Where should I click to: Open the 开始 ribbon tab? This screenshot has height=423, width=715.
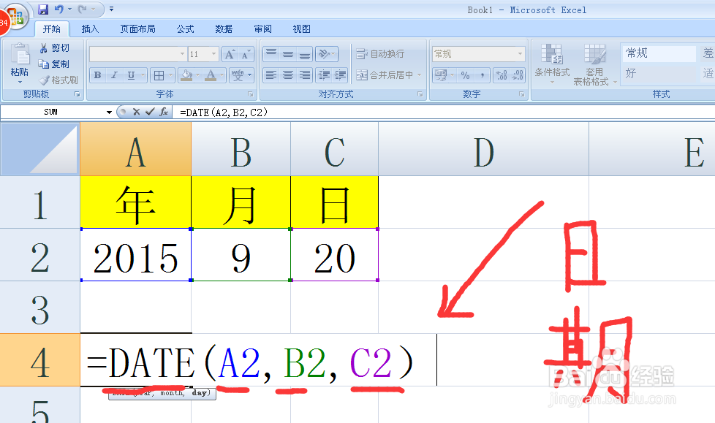pos(51,29)
